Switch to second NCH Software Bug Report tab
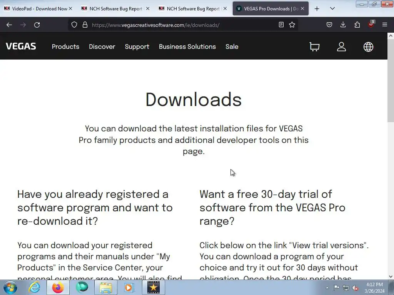Viewport: 394px width, 295px height. coord(192,9)
